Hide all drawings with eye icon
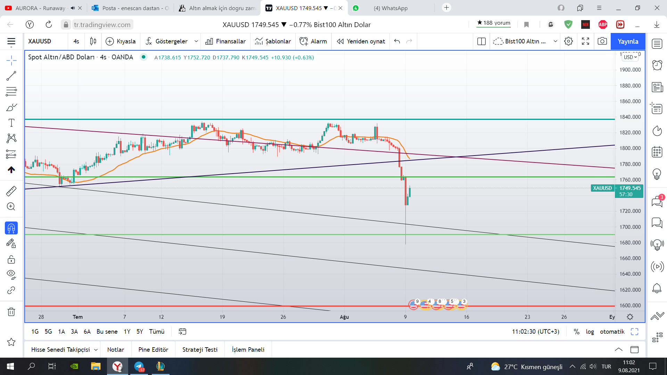 pos(11,275)
